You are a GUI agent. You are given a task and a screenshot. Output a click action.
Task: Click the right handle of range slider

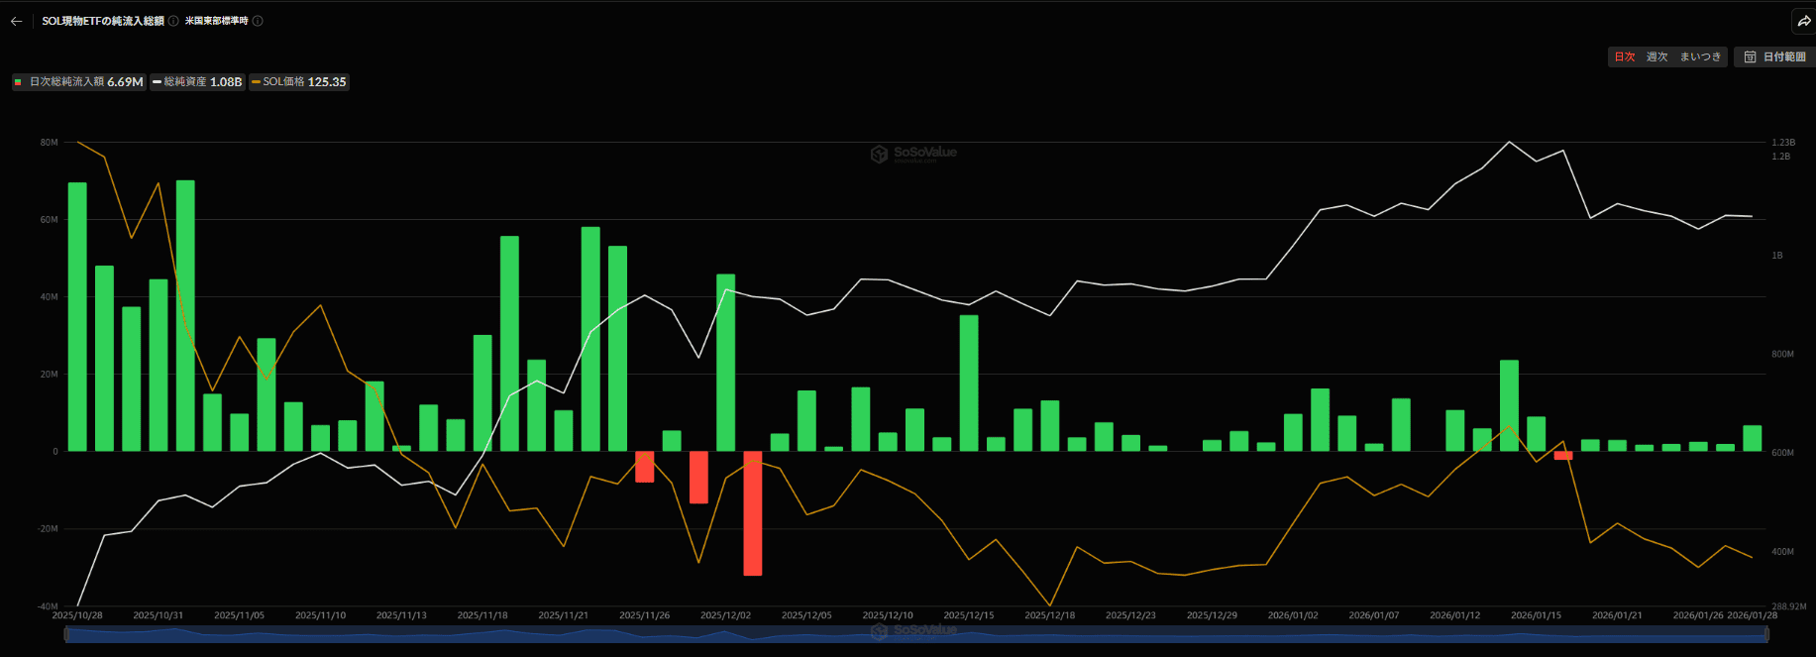click(1766, 634)
